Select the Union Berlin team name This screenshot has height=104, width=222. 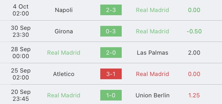coord(153,95)
